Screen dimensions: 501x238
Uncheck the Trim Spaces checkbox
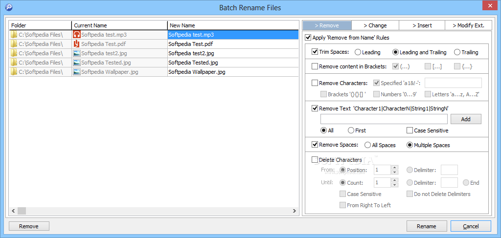[315, 52]
